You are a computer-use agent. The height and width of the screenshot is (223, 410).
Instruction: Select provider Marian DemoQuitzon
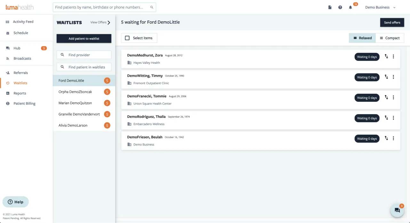pos(84,103)
